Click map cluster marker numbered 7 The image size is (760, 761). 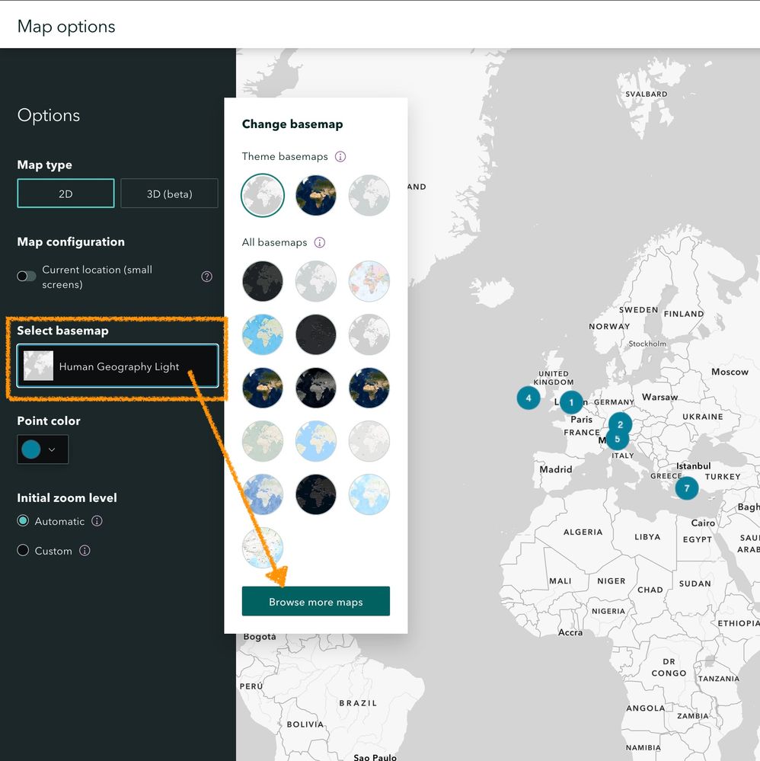coord(687,488)
